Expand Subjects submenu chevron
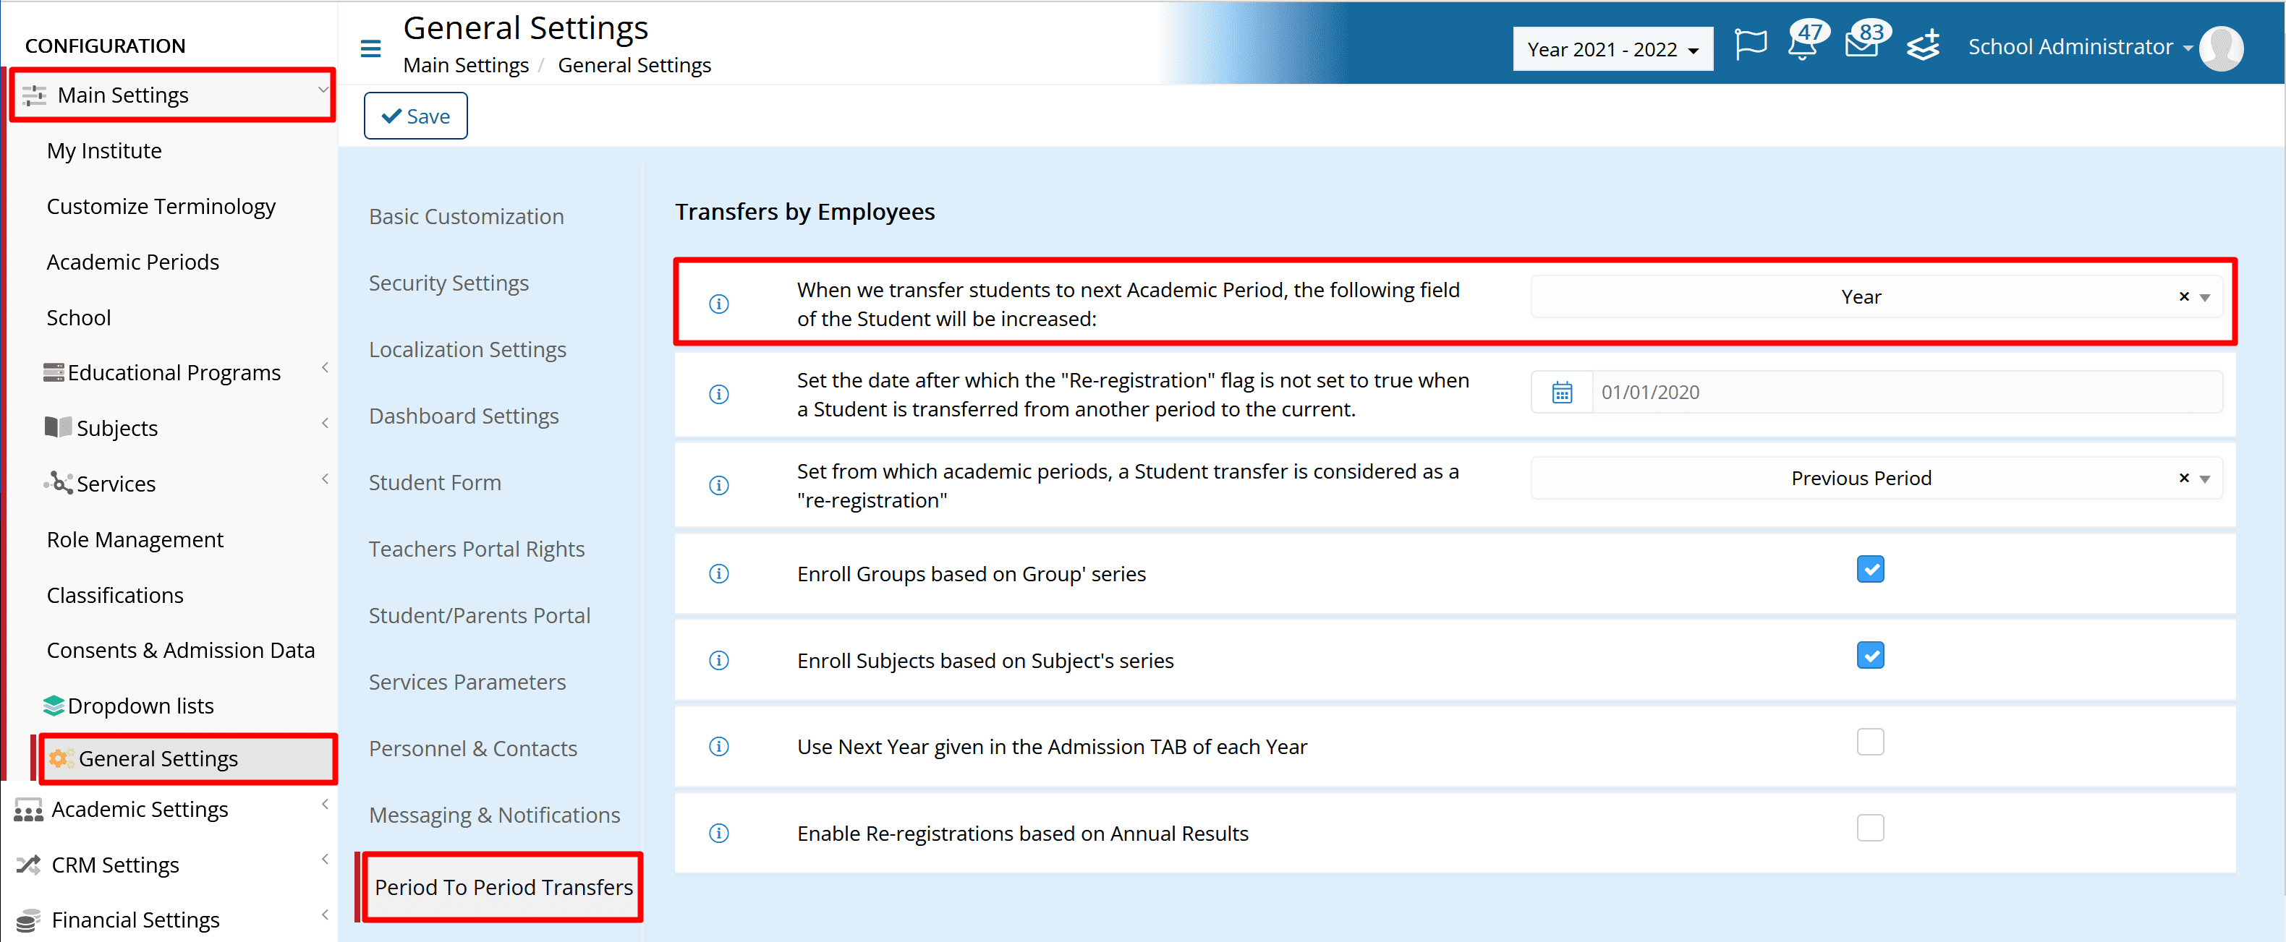Image resolution: width=2286 pixels, height=942 pixels. click(325, 423)
